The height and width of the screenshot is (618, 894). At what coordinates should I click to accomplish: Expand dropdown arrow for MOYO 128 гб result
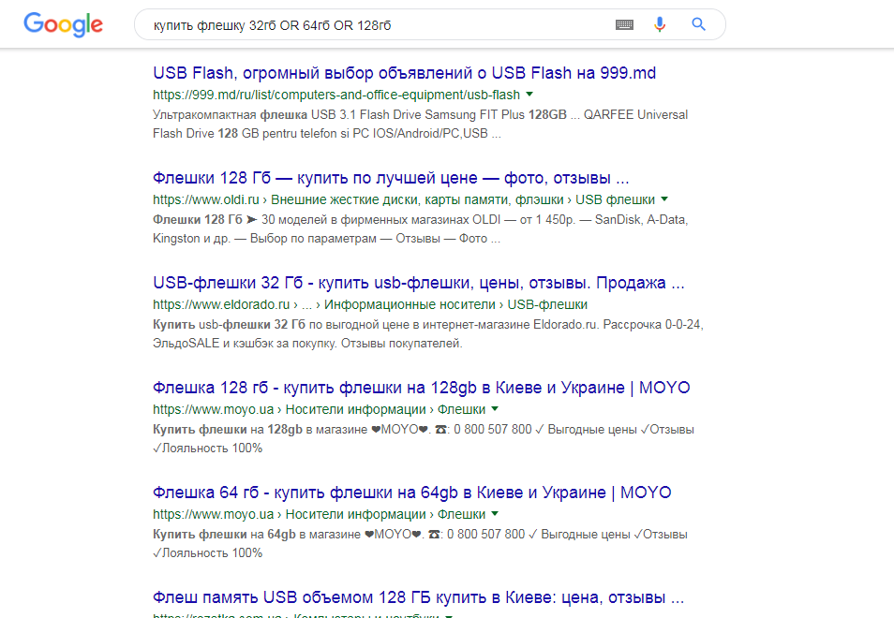tap(495, 408)
